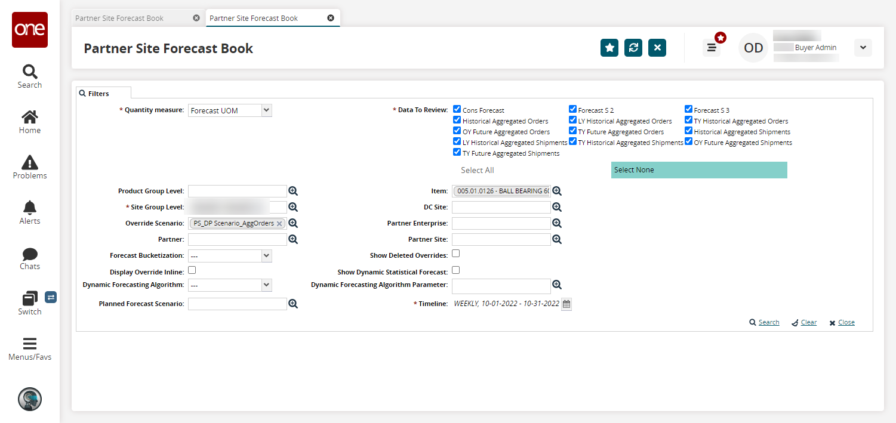Open the Quantity measure dropdown
The height and width of the screenshot is (423, 896).
click(x=230, y=110)
